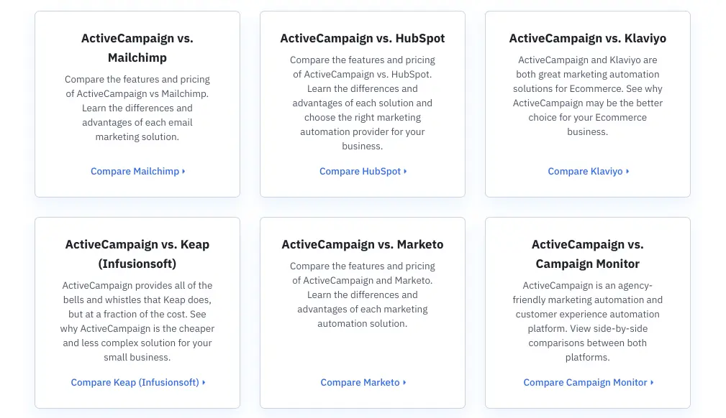The image size is (726, 418).
Task: Click the arrow icon after Compare Campaign Monitor
Action: [x=651, y=382]
